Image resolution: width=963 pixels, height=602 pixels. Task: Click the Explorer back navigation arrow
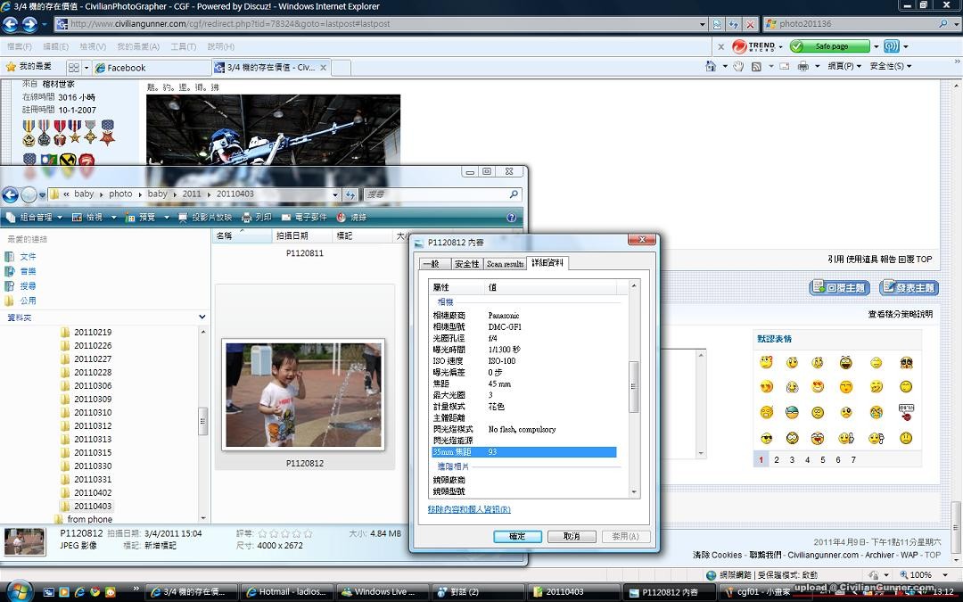(11, 194)
